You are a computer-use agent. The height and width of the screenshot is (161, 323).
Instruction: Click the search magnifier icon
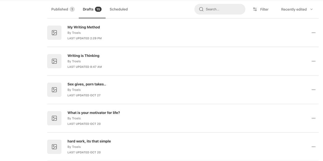click(201, 9)
